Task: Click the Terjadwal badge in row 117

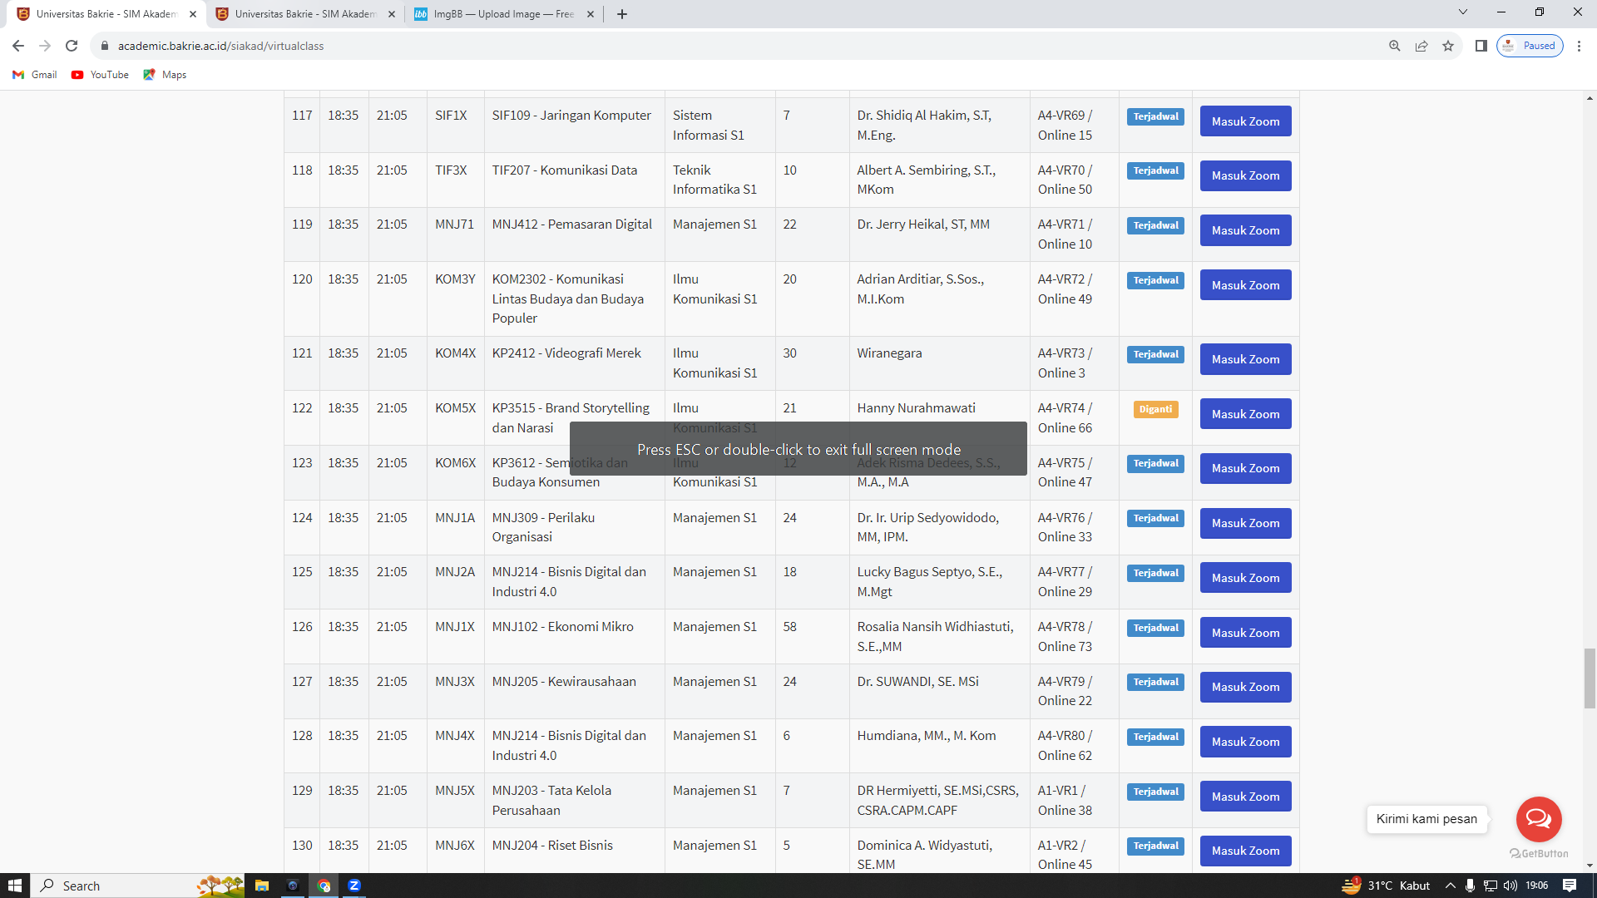Action: [1155, 116]
